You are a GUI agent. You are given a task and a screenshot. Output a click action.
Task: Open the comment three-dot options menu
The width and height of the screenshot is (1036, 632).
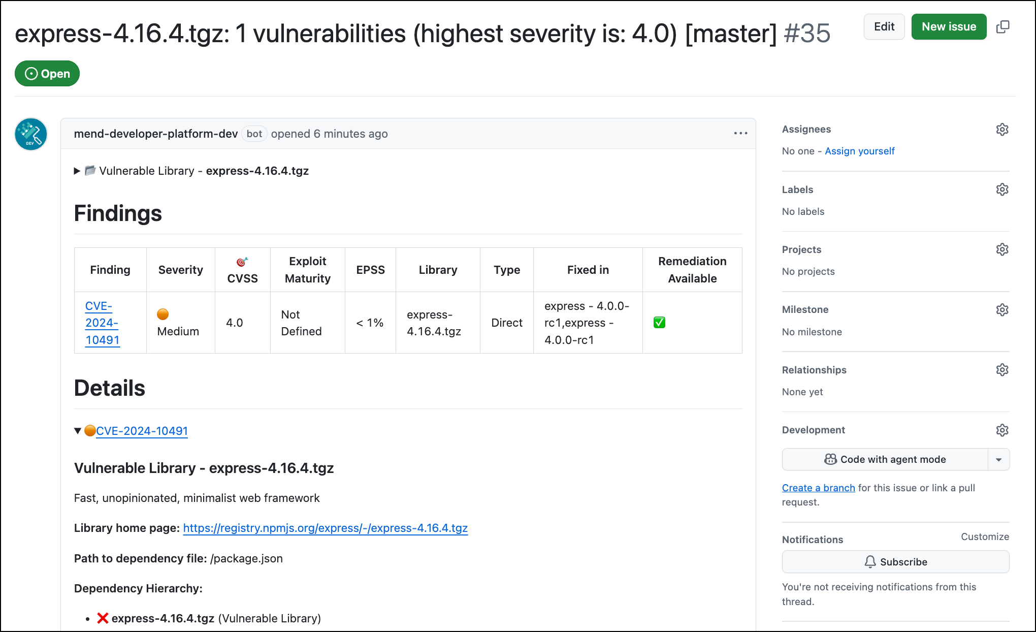tap(740, 134)
